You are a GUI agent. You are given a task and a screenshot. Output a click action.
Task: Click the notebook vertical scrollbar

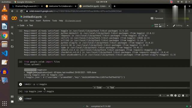tap(191, 49)
